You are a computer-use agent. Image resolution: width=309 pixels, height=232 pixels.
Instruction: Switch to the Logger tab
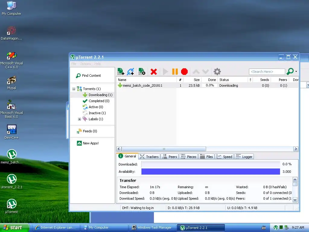[244, 157]
